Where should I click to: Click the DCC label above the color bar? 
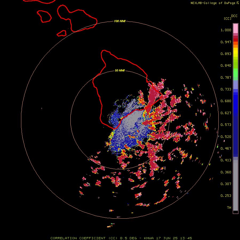click(x=234, y=16)
